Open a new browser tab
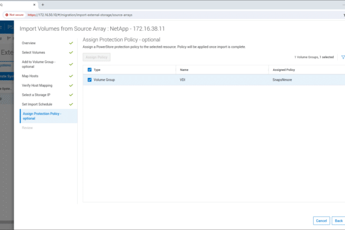This screenshot has width=345, height=230. click(42, 5)
